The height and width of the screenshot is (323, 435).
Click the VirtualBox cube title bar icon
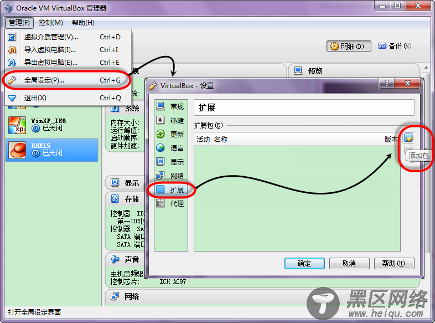[x=9, y=8]
